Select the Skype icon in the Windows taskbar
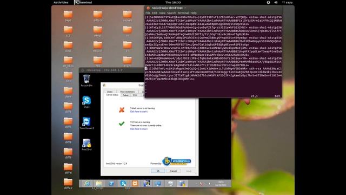The width and height of the screenshot is (346, 195). tap(123, 184)
